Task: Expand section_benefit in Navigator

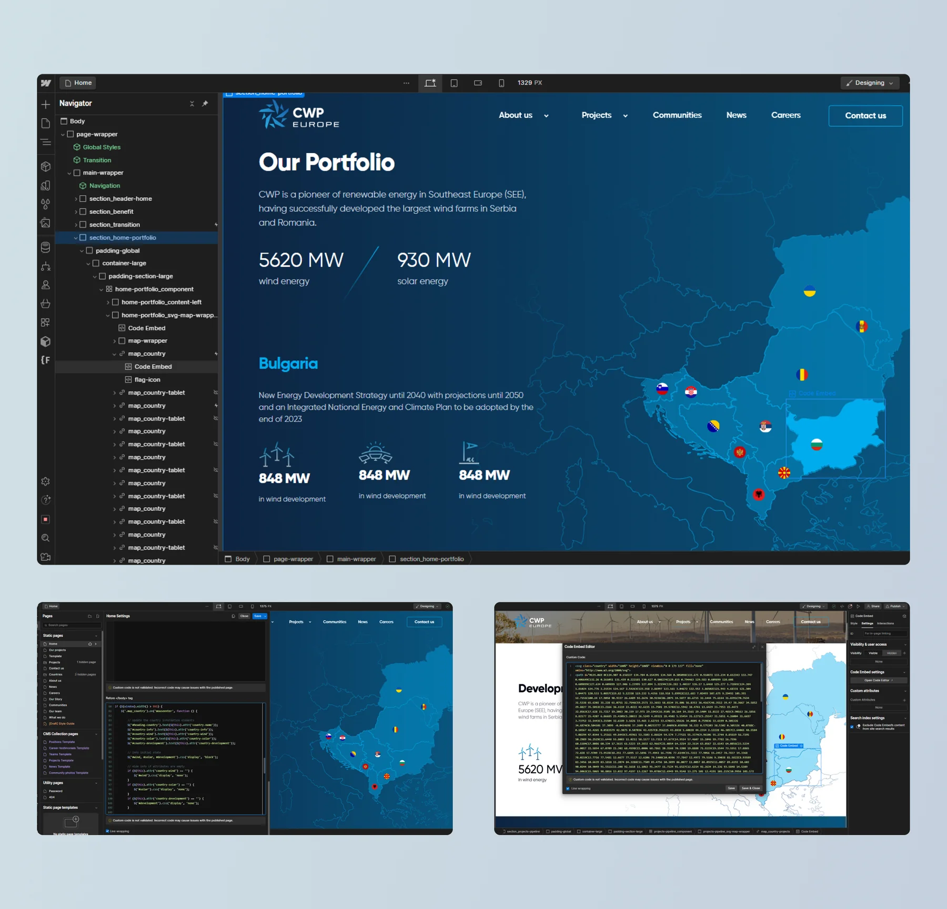Action: (76, 211)
